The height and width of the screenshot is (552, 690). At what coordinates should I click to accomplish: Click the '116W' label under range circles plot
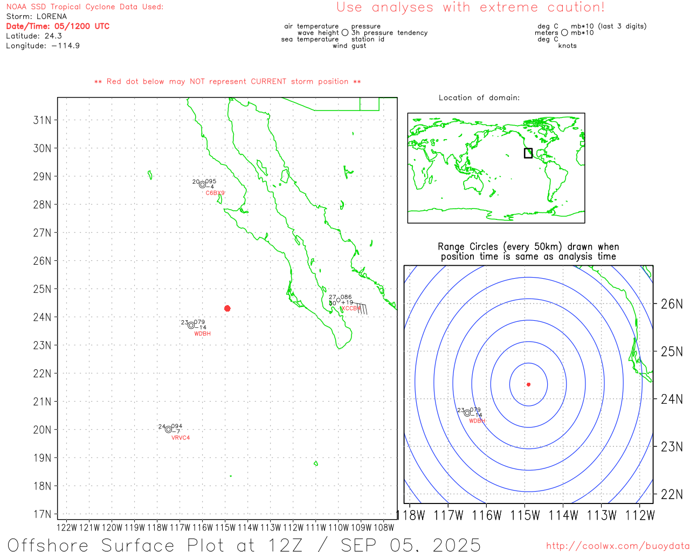(x=487, y=515)
